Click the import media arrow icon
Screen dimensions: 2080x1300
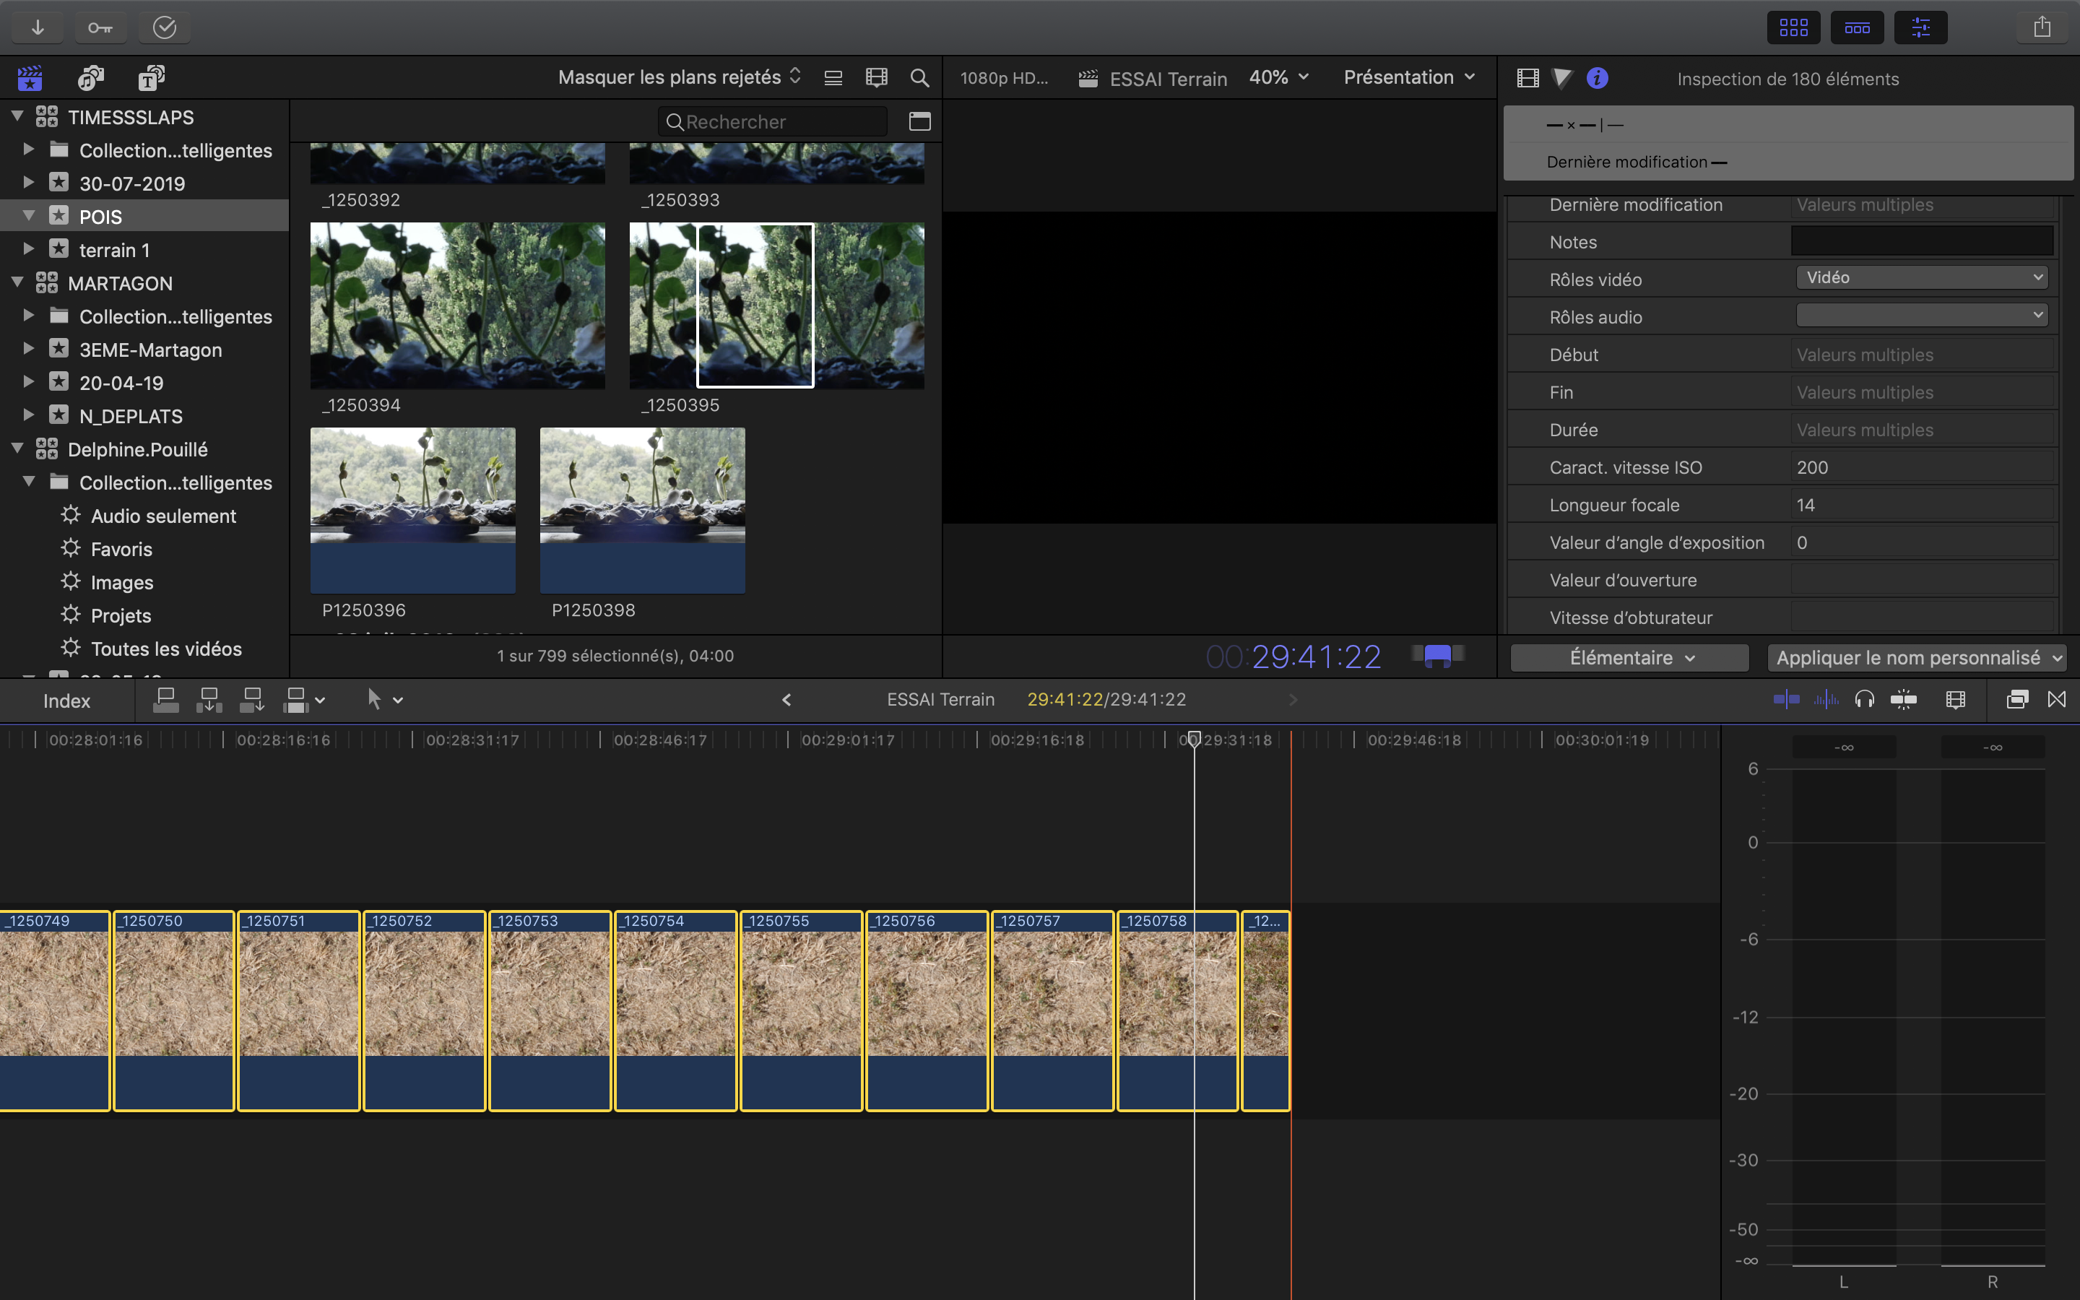(37, 27)
